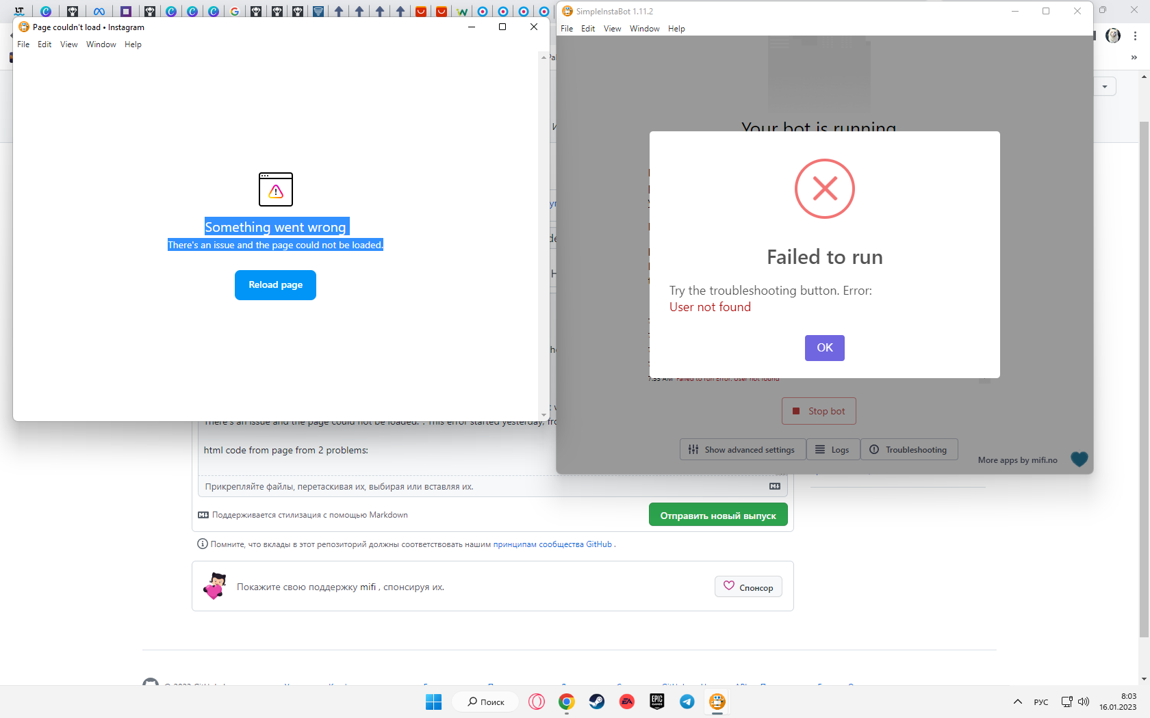Click the green submit new issue button
Viewport: 1150px width, 718px height.
718,516
